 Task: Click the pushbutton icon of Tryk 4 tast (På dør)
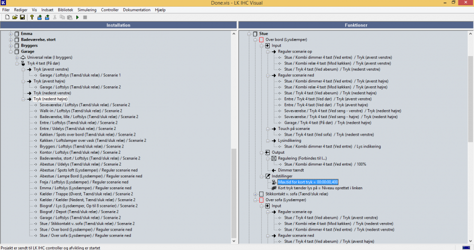click(x=22, y=64)
